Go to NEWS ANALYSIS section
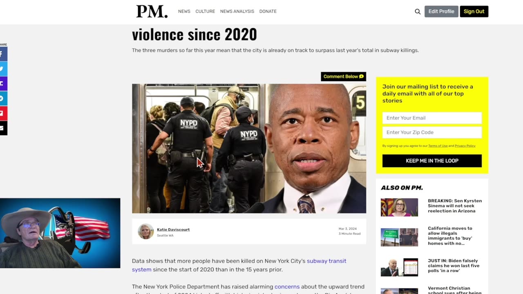Viewport: 523px width, 294px height. coord(237,11)
